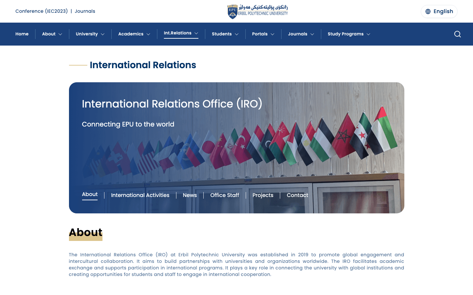Switch to the Office Staff tab

click(225, 195)
